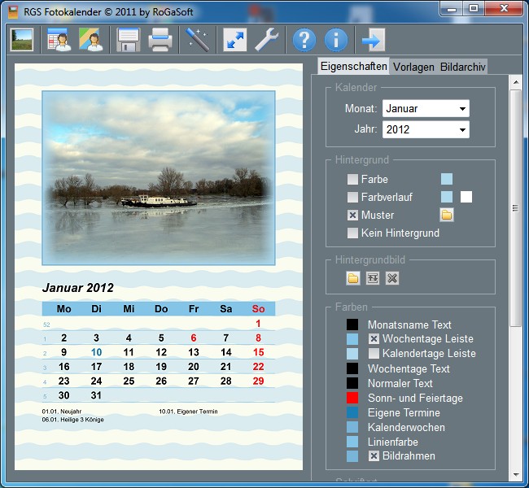Check the Kein Hintergrund option
The image size is (529, 488).
352,233
